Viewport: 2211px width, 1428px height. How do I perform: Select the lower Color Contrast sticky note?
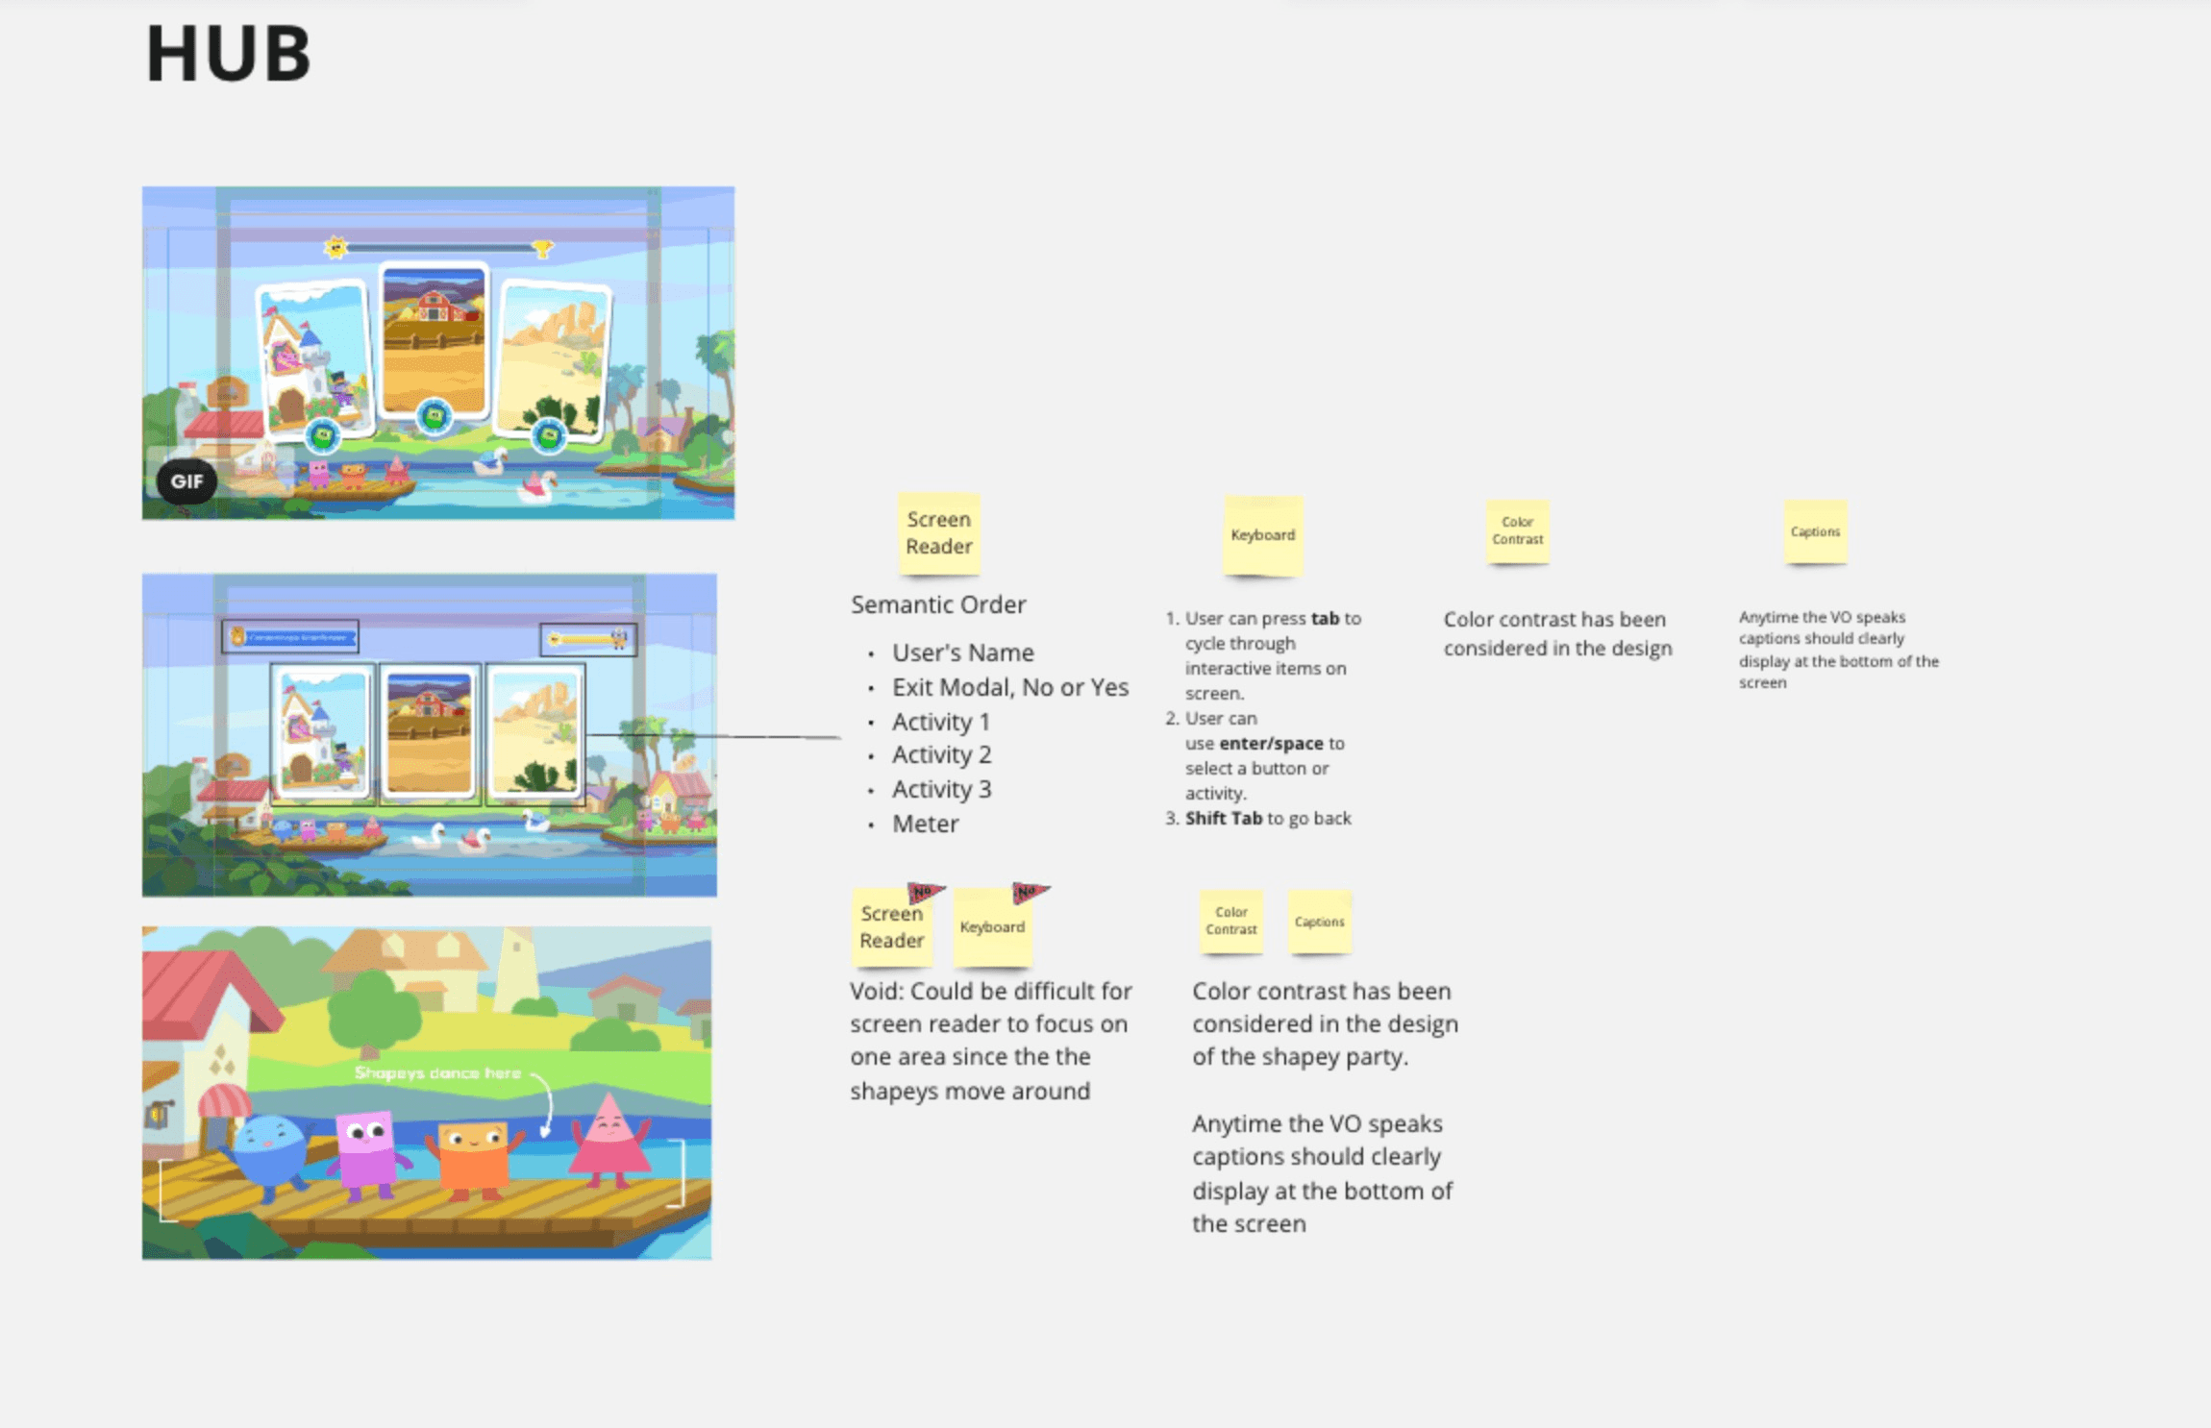click(1230, 922)
